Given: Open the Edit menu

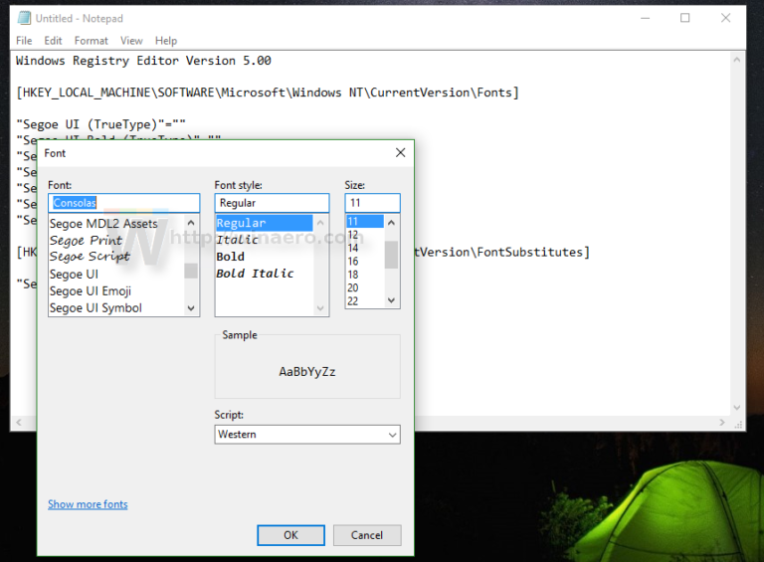Looking at the screenshot, I should pos(53,41).
